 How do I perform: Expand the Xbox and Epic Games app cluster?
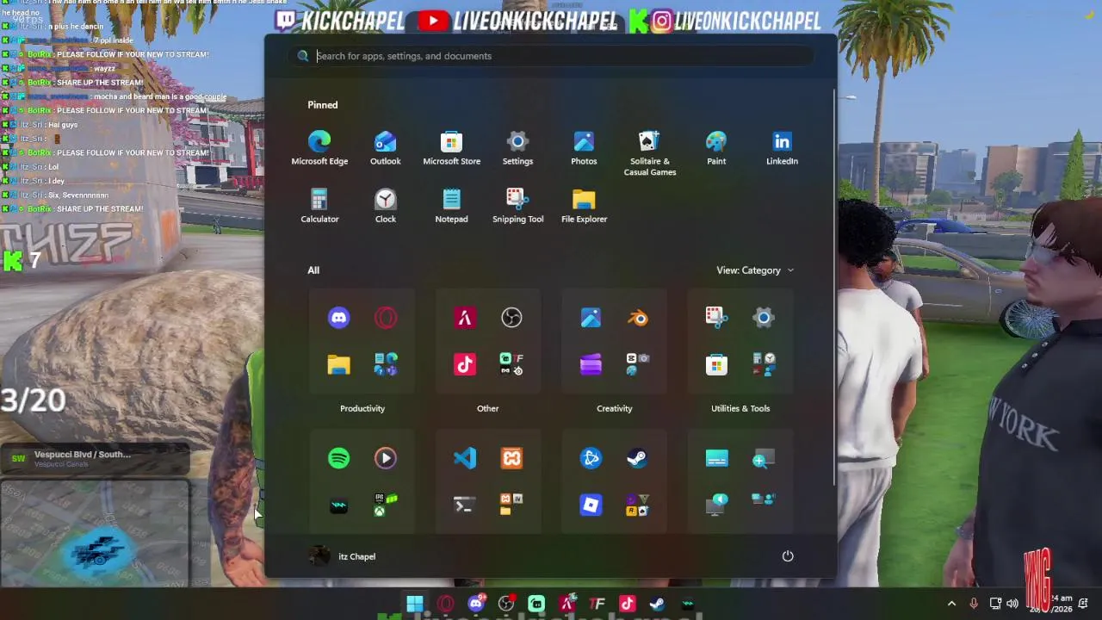point(386,505)
